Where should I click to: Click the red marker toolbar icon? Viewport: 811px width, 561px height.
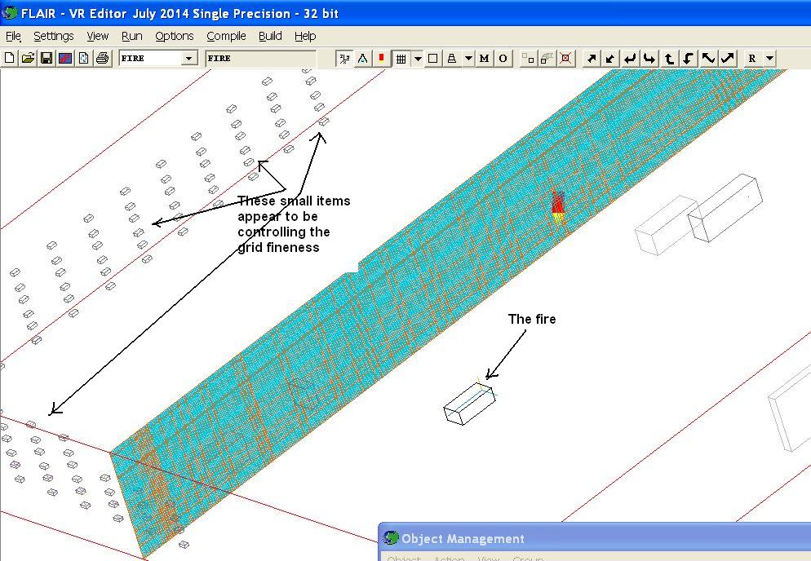381,58
